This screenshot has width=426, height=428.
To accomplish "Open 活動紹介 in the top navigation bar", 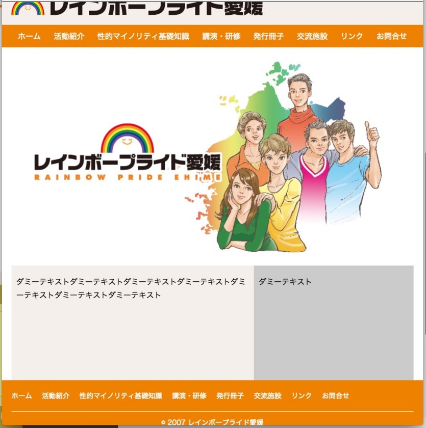I will pyautogui.click(x=69, y=36).
